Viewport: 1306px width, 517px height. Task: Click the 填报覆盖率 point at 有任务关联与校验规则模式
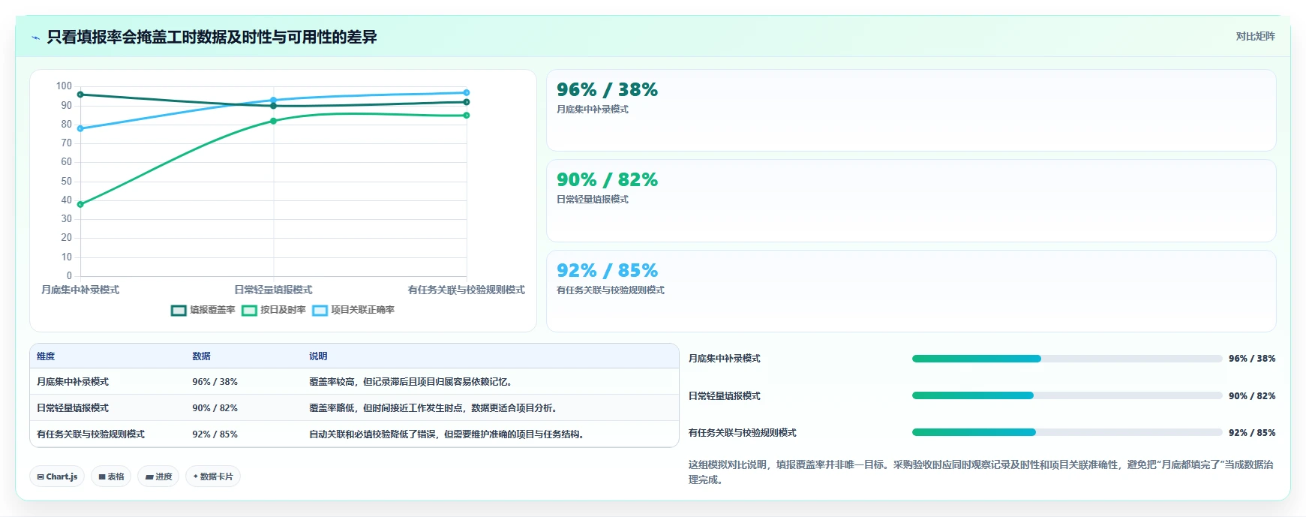coord(467,102)
